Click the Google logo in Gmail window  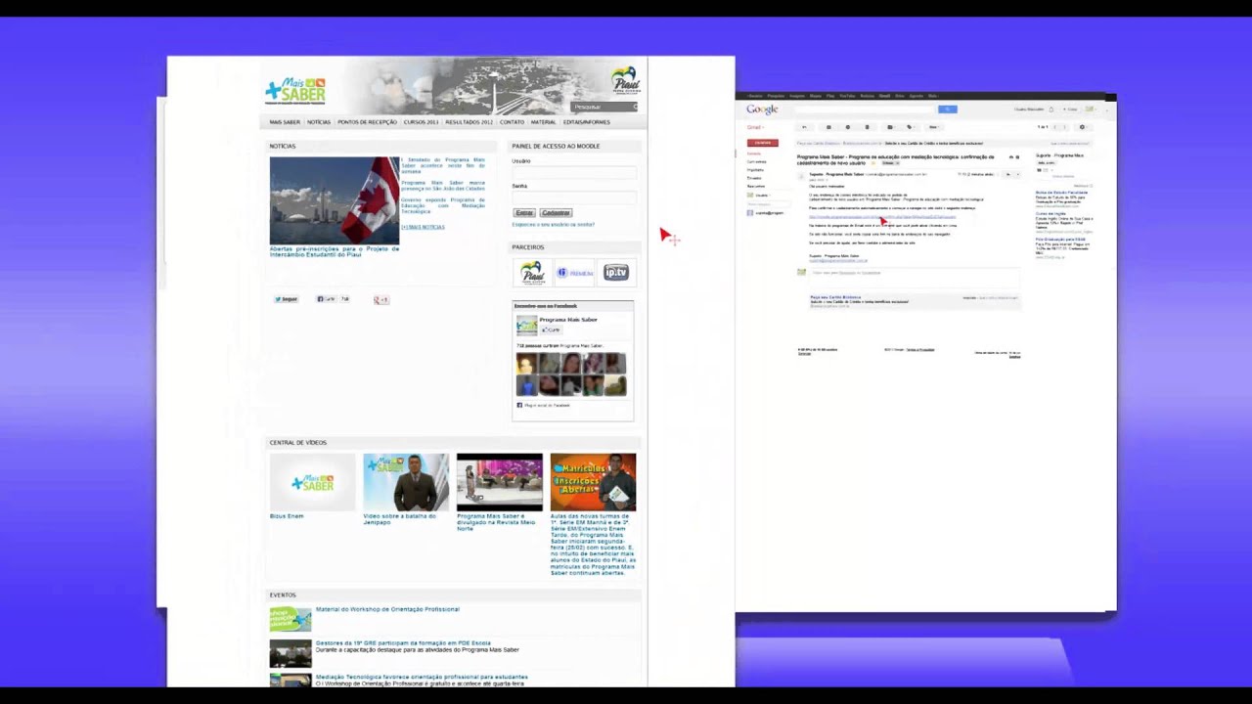pyautogui.click(x=762, y=110)
